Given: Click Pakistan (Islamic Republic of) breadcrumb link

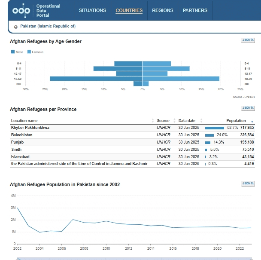Looking at the screenshot, I should pos(48,26).
